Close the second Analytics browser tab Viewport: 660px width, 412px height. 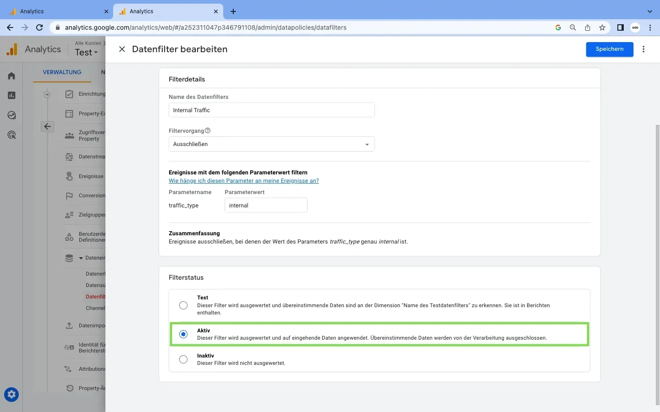216,11
